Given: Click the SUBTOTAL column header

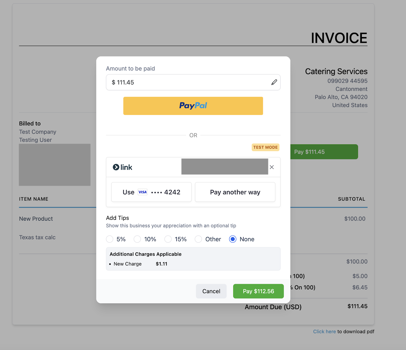Looking at the screenshot, I should coord(351,199).
